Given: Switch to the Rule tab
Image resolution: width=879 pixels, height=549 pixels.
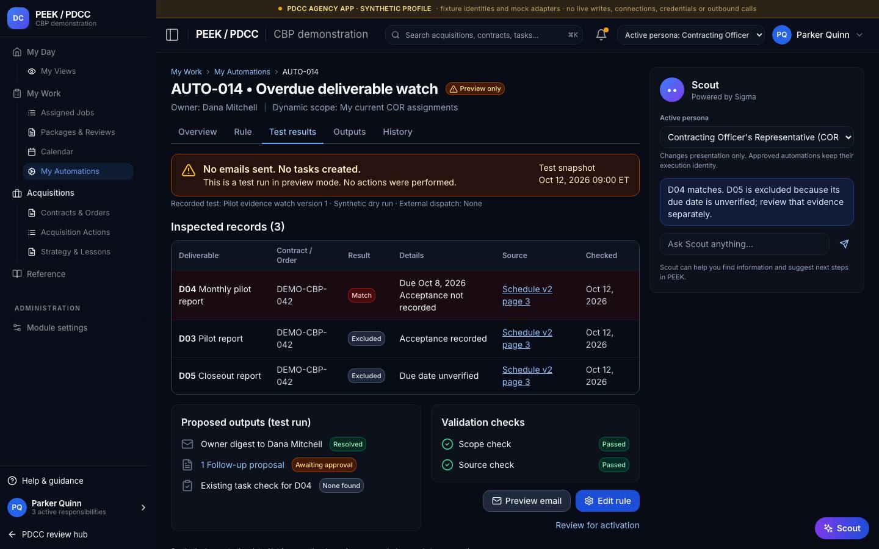Looking at the screenshot, I should [x=243, y=132].
